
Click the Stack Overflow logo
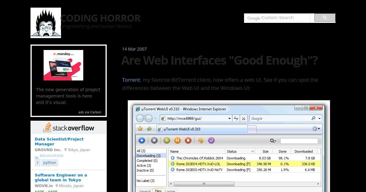tap(69, 127)
